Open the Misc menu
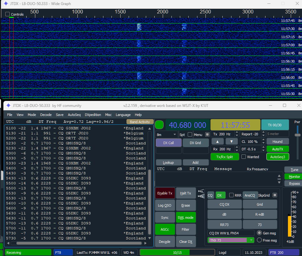 point(108,115)
